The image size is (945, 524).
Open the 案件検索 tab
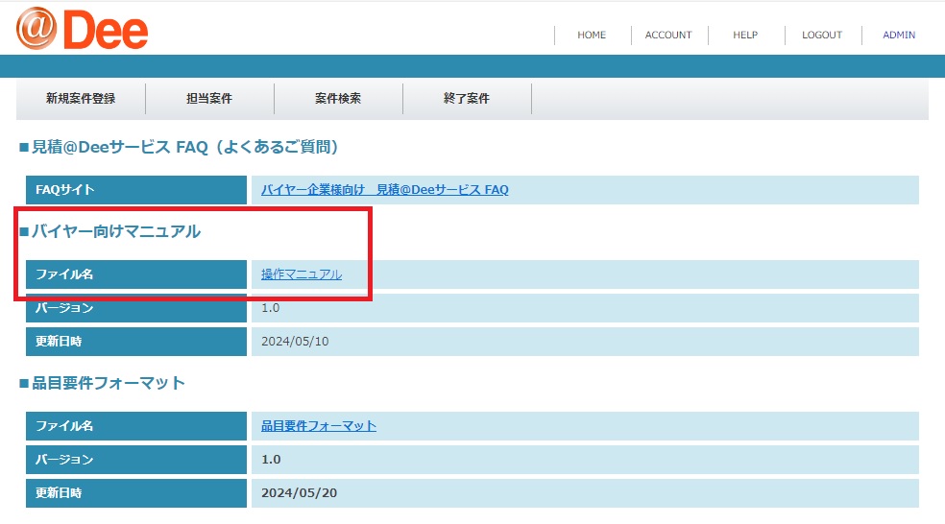pos(337,98)
